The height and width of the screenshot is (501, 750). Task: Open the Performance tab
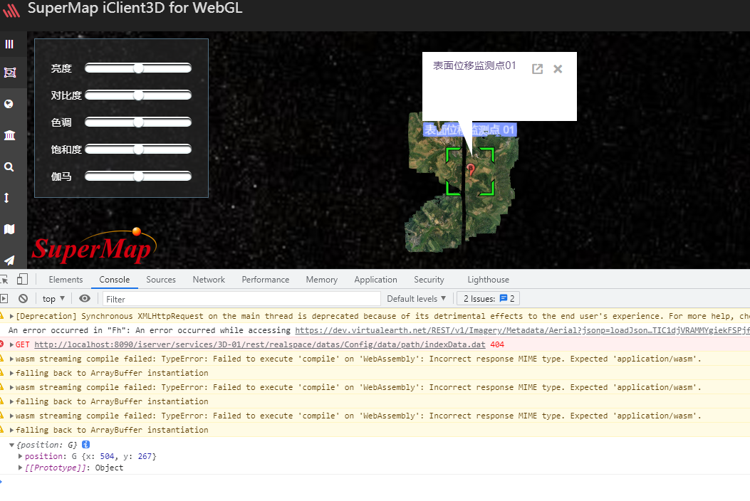[266, 280]
